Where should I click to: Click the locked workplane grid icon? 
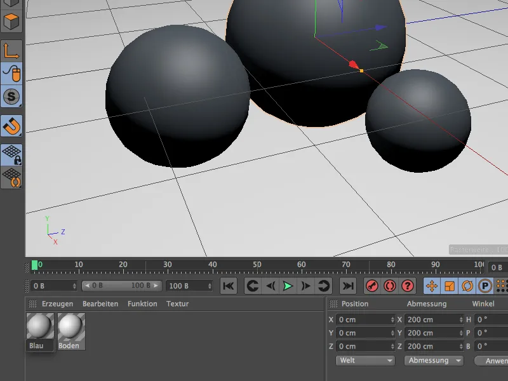[x=12, y=154]
